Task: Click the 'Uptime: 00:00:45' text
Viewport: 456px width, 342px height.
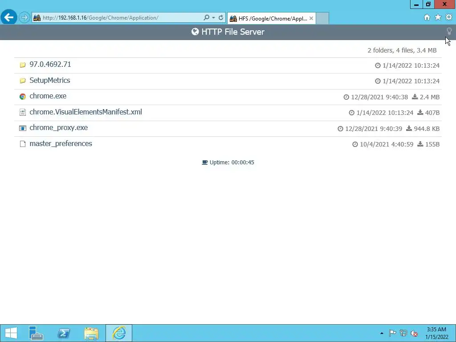Action: click(x=232, y=163)
